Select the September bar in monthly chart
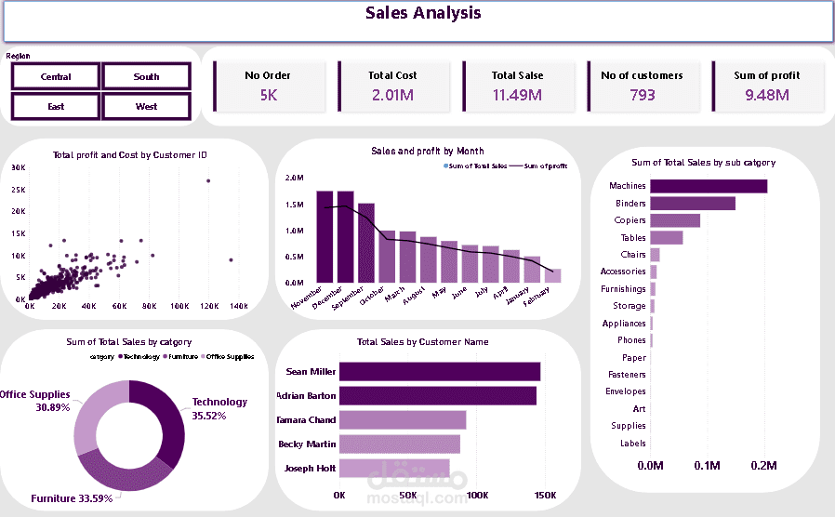 [366, 243]
